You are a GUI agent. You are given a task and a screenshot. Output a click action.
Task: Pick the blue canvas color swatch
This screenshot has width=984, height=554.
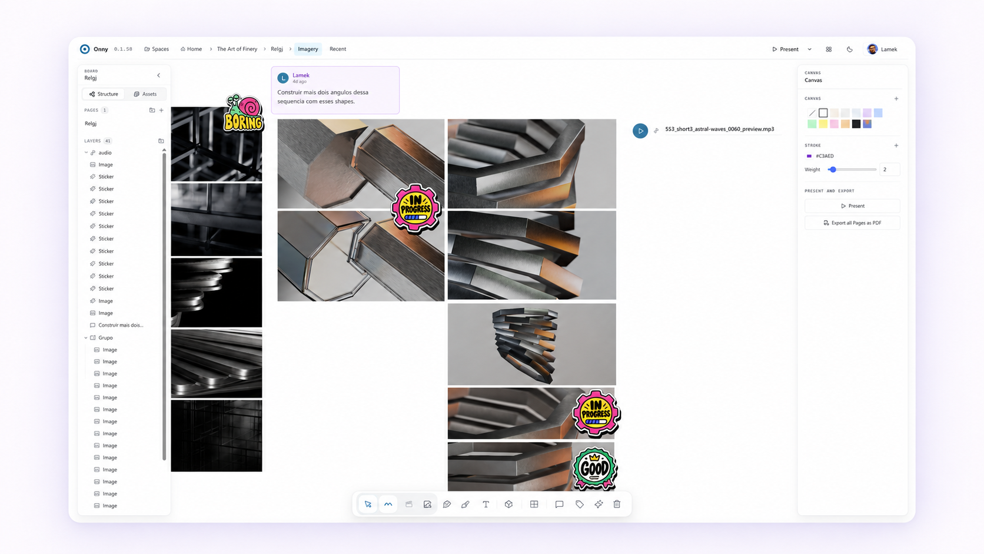878,113
